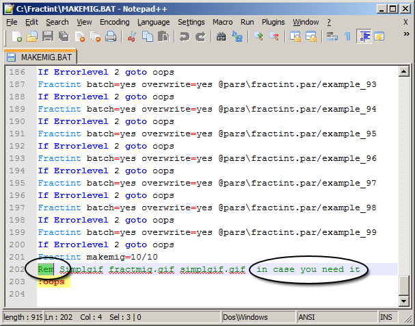Click 'length' status bar field
The width and height of the screenshot is (415, 326).
(x=23, y=317)
